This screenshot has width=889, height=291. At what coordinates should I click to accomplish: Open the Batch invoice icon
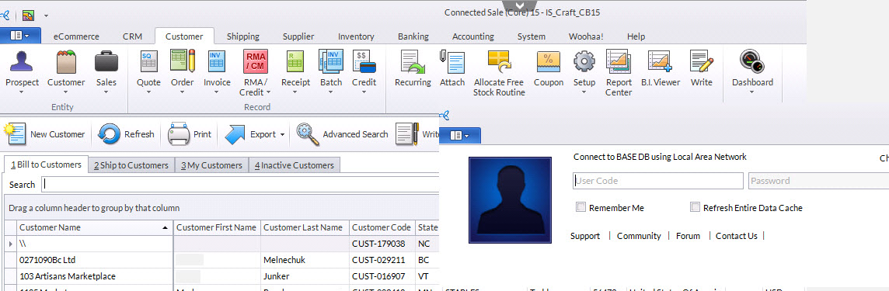point(331,61)
